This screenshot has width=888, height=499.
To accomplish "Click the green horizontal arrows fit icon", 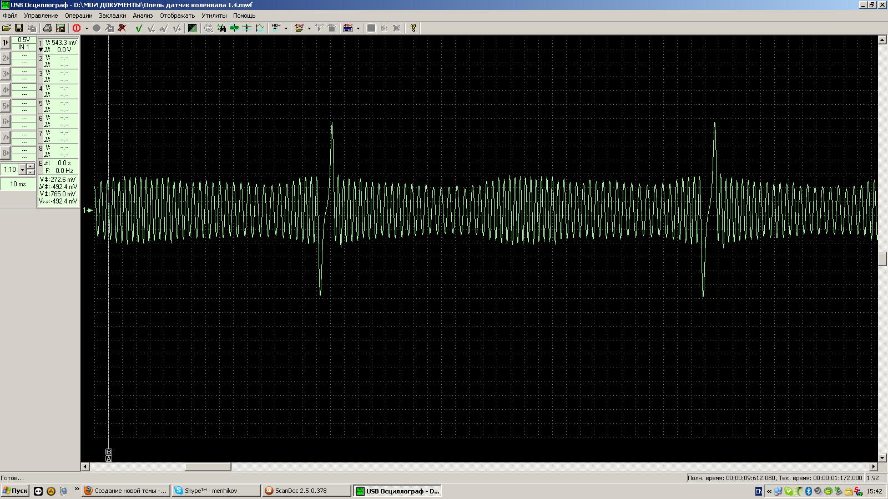I will pos(234,28).
